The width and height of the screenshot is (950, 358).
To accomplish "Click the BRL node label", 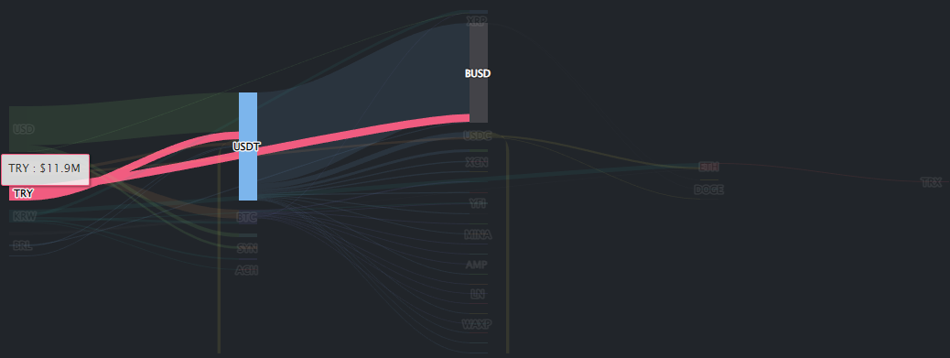I will pyautogui.click(x=22, y=246).
